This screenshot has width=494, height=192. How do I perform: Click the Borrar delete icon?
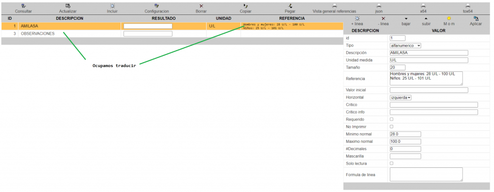(x=201, y=6)
